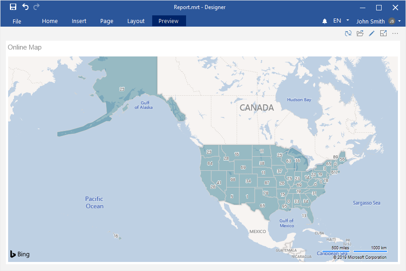Screen dimensions: 406x271
Task: Click the Save icon in title bar
Action: pyautogui.click(x=13, y=7)
